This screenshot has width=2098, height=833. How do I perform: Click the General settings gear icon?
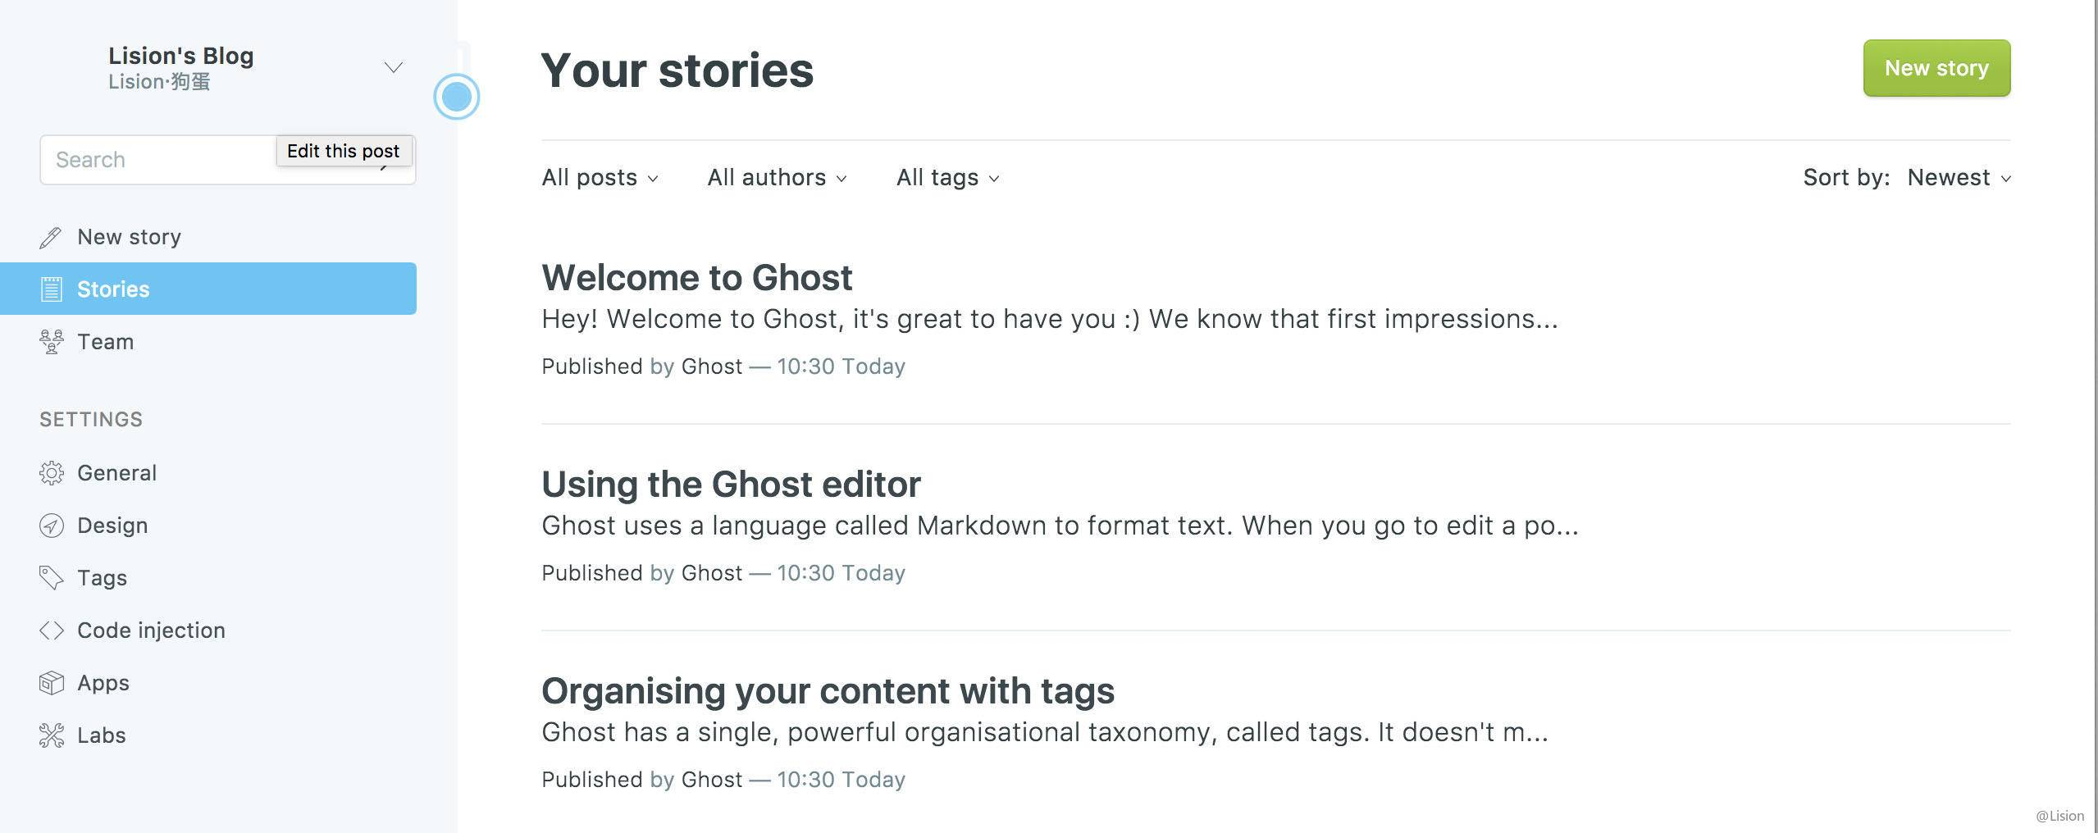51,473
